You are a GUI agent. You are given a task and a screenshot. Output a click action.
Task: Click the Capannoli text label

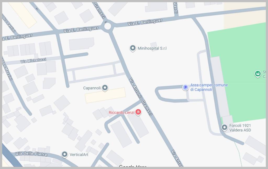click(92, 88)
